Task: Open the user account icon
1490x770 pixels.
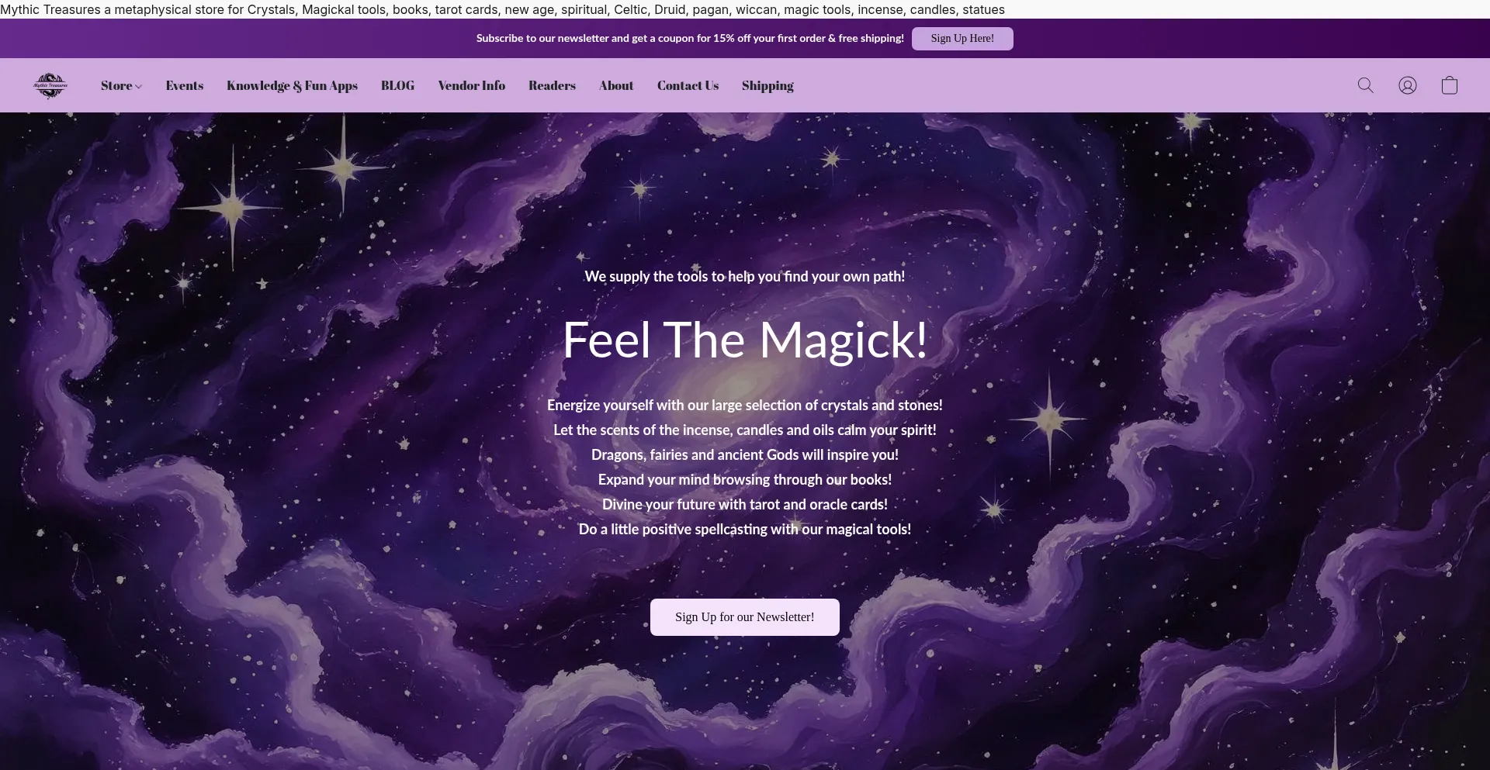Action: point(1407,85)
